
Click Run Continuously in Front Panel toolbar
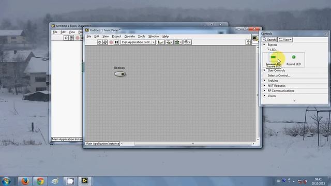(105, 42)
